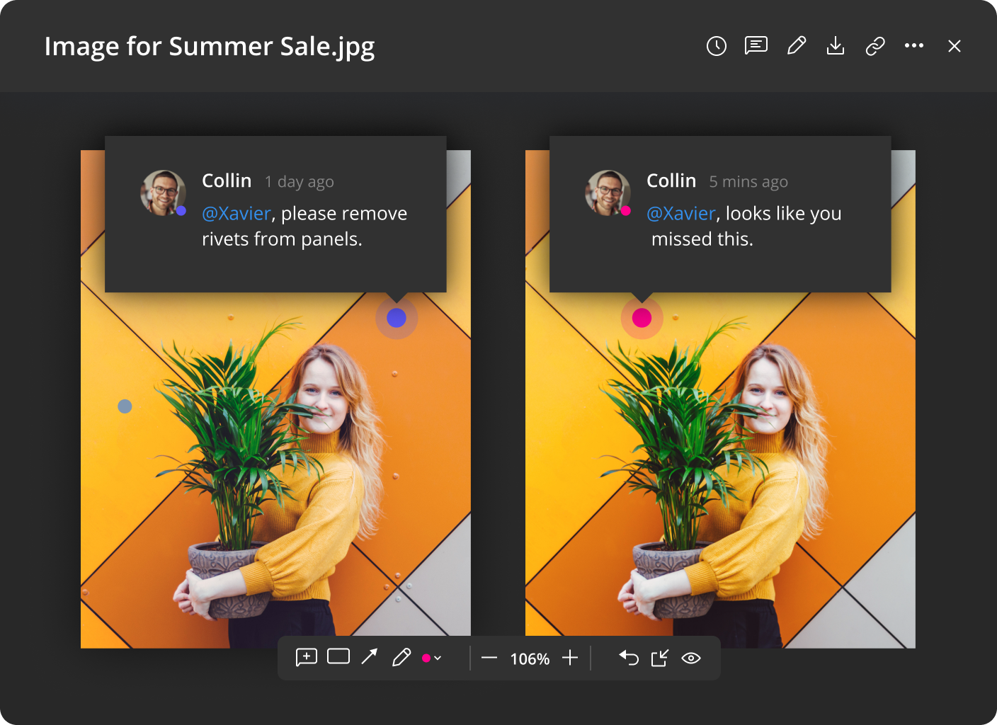Image resolution: width=997 pixels, height=725 pixels.
Task: Zoom in with the plus button
Action: (570, 658)
